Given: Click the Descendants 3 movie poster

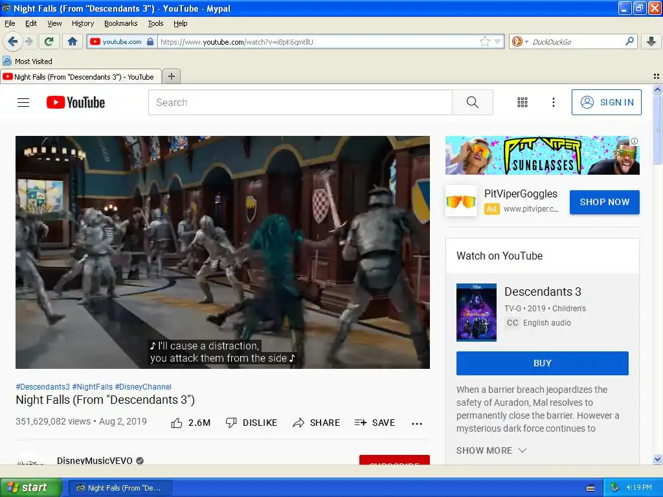Looking at the screenshot, I should [476, 313].
